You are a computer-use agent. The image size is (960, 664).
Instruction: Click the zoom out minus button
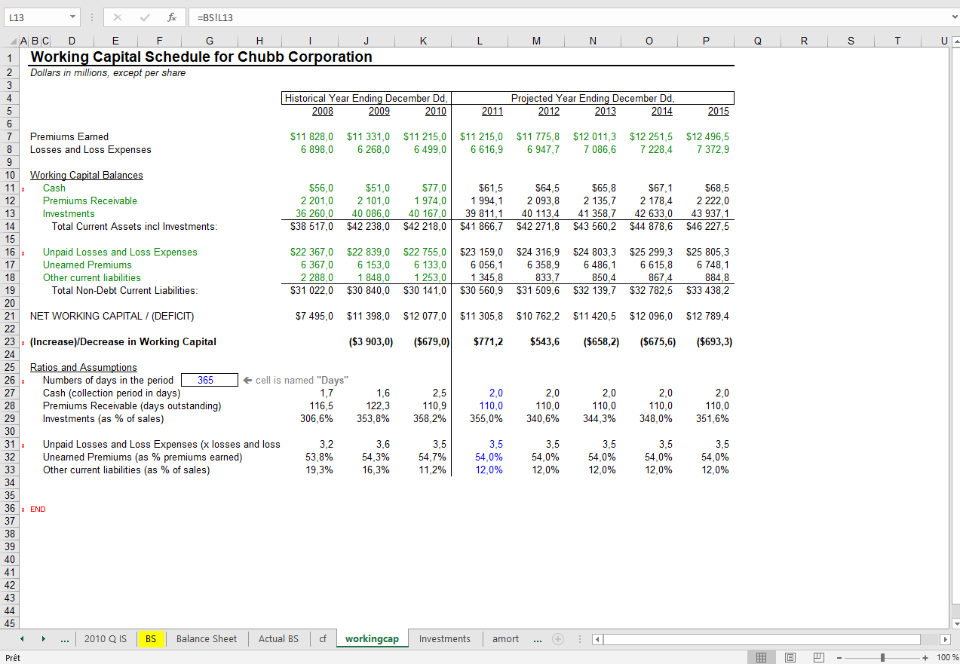(839, 657)
